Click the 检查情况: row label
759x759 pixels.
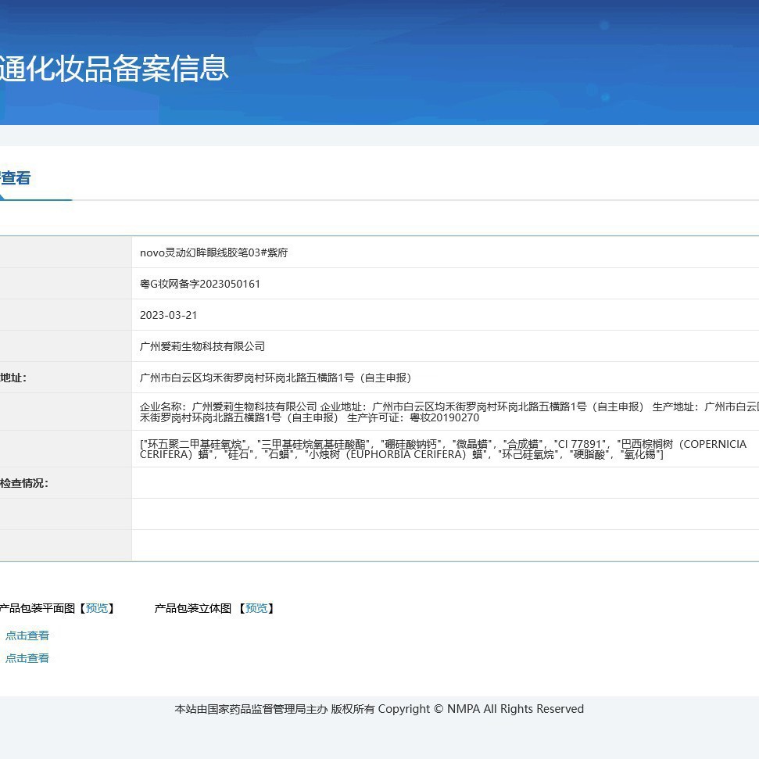pyautogui.click(x=24, y=483)
